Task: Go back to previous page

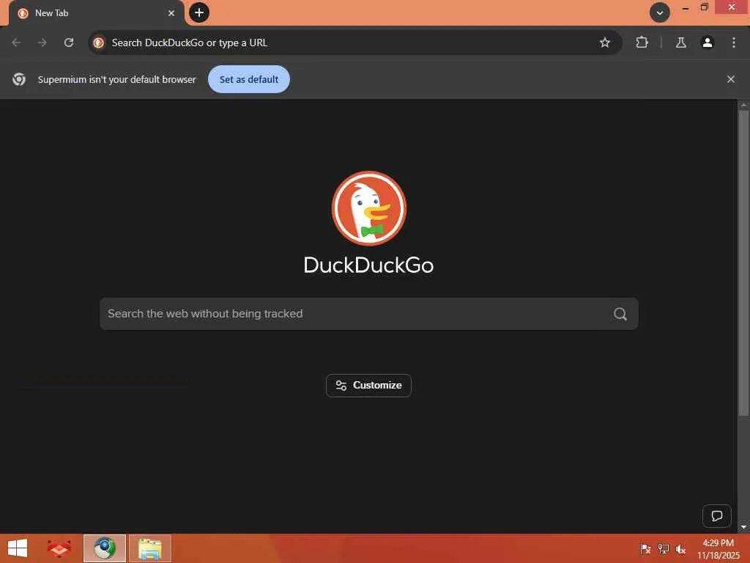Action: tap(17, 43)
